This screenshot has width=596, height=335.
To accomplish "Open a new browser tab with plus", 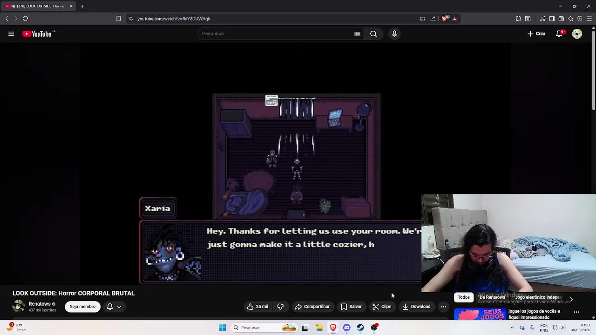I will coord(82,6).
